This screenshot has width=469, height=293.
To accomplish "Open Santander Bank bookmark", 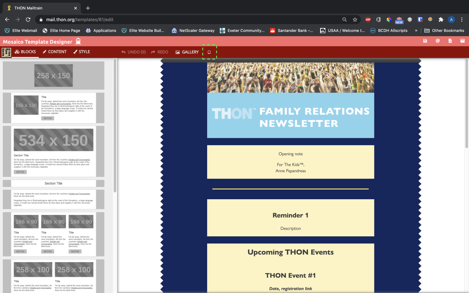I will (292, 30).
